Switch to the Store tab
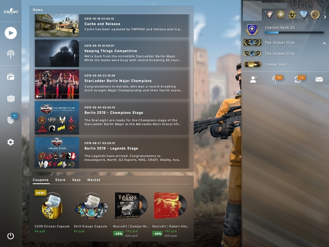 [60, 180]
